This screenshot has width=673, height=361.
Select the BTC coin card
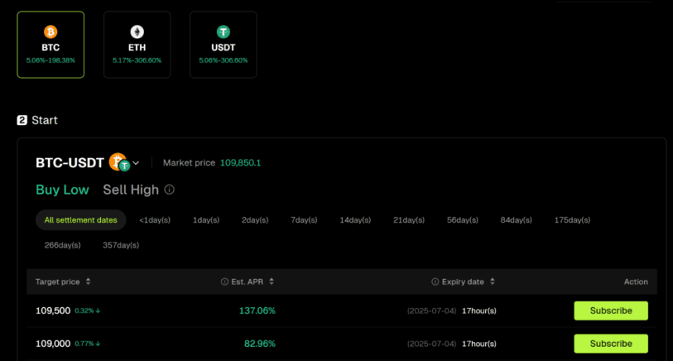(51, 45)
